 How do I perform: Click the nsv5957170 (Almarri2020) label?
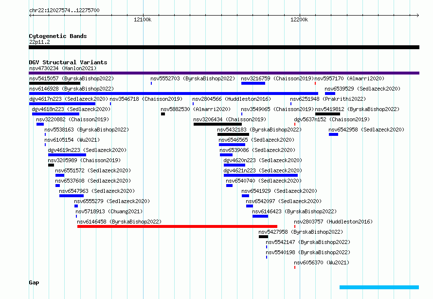coord(349,78)
